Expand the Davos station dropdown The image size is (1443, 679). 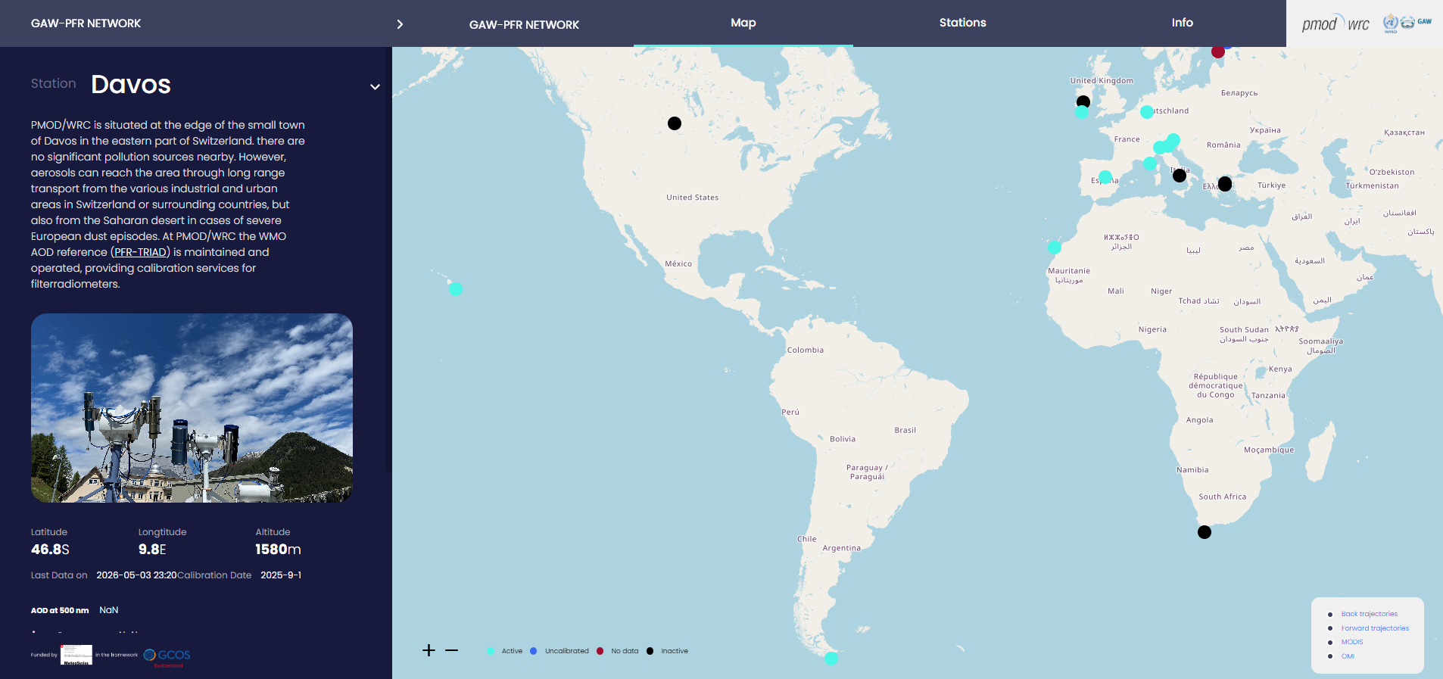coord(375,87)
